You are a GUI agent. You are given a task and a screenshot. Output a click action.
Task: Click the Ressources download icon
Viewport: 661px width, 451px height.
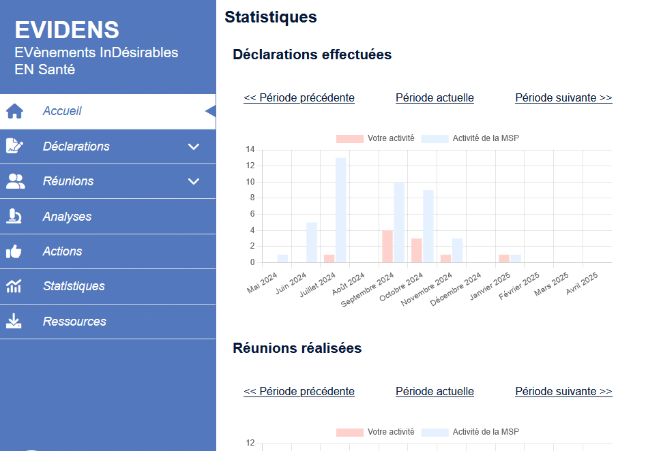14,322
